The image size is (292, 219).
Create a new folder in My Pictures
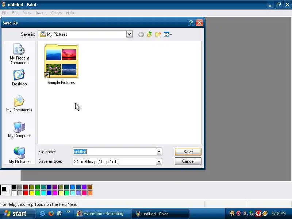[x=158, y=34]
